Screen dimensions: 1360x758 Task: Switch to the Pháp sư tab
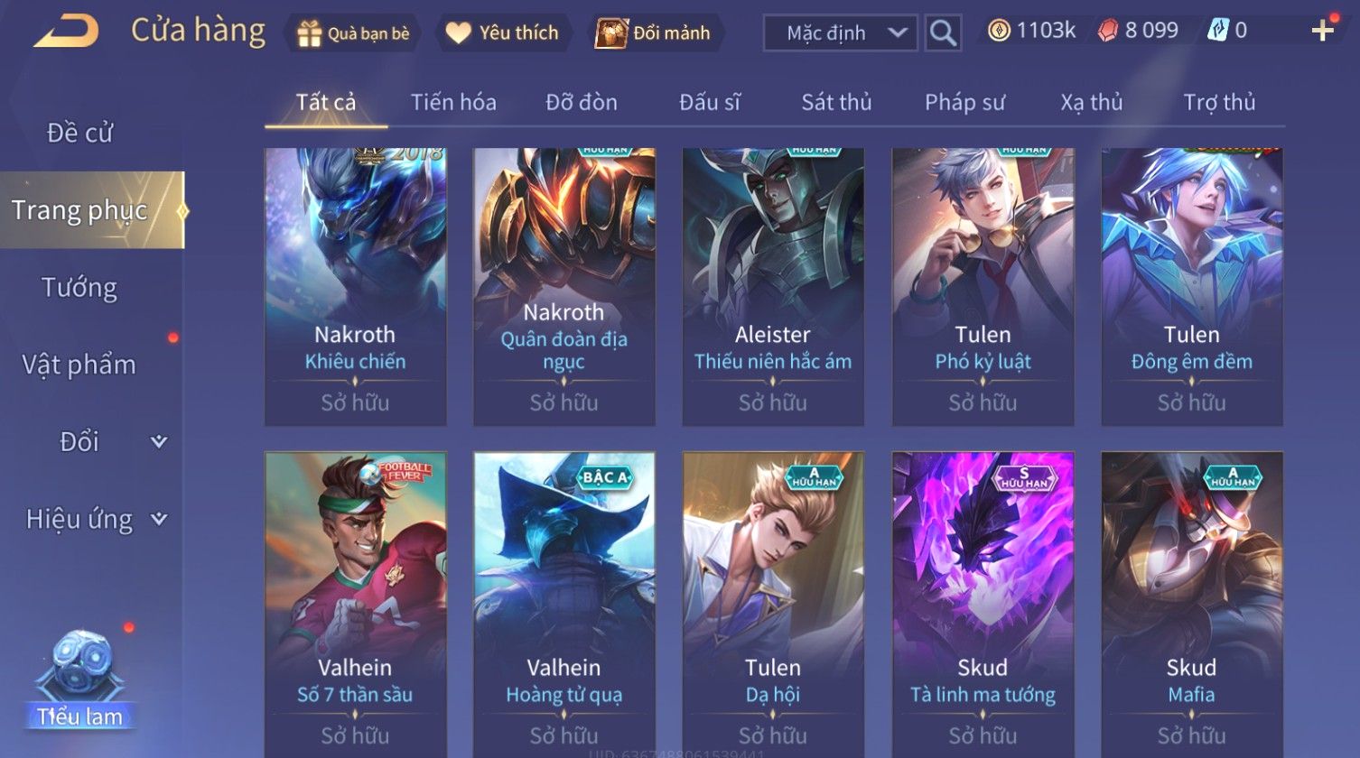click(964, 103)
